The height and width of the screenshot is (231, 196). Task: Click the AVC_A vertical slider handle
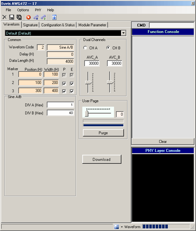tap(88, 82)
